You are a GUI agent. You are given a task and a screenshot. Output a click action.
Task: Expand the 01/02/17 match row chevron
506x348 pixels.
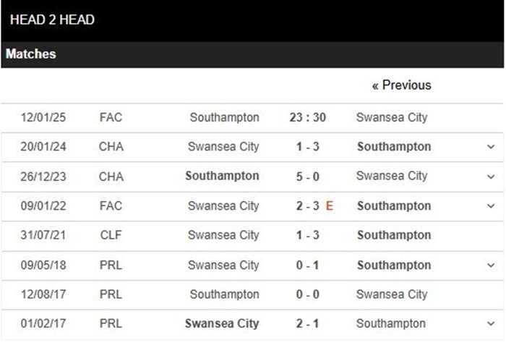[492, 324]
